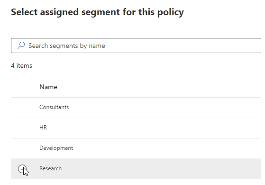Click the search box placeholder text
265x185 pixels.
click(x=67, y=46)
